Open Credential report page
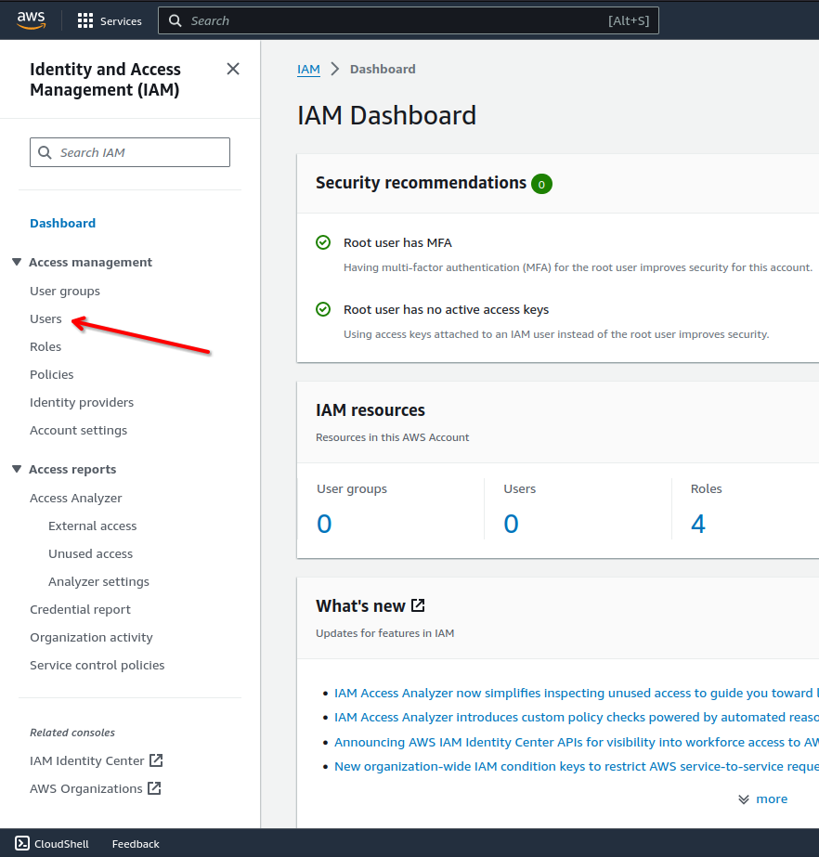The height and width of the screenshot is (857, 819). [80, 609]
